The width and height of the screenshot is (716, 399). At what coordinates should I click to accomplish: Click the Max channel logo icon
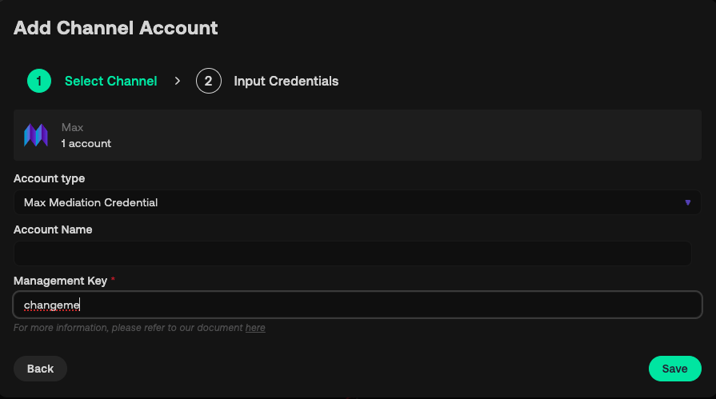pos(36,135)
